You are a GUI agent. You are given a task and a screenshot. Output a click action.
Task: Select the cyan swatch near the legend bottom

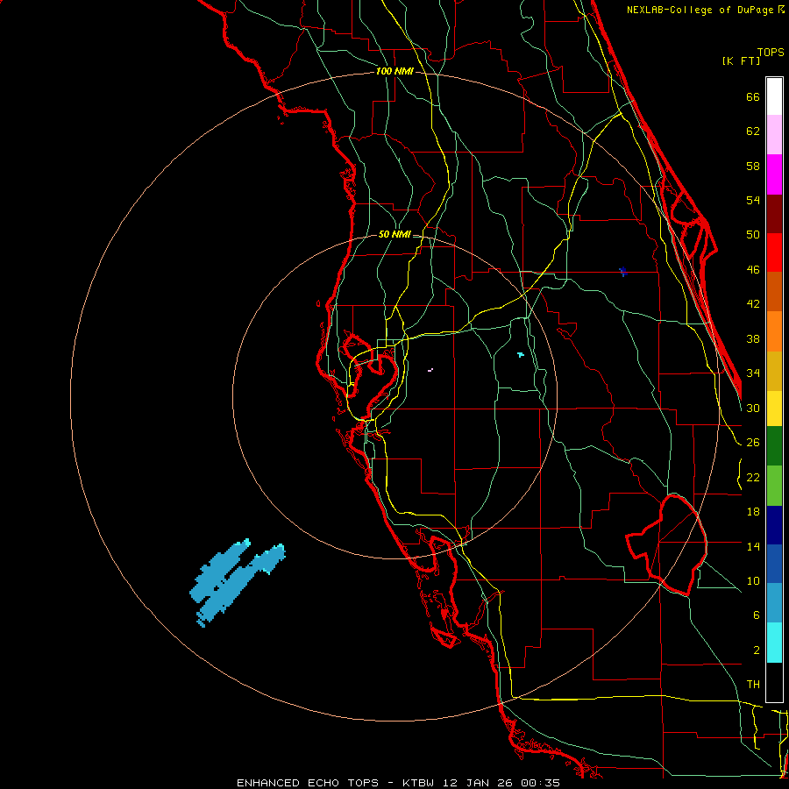[x=774, y=643]
